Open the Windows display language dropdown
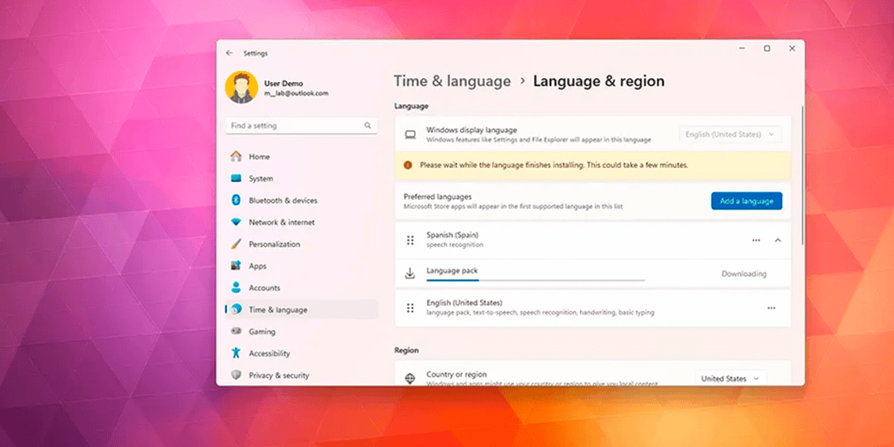Screen dimensions: 894x447 [x=729, y=134]
